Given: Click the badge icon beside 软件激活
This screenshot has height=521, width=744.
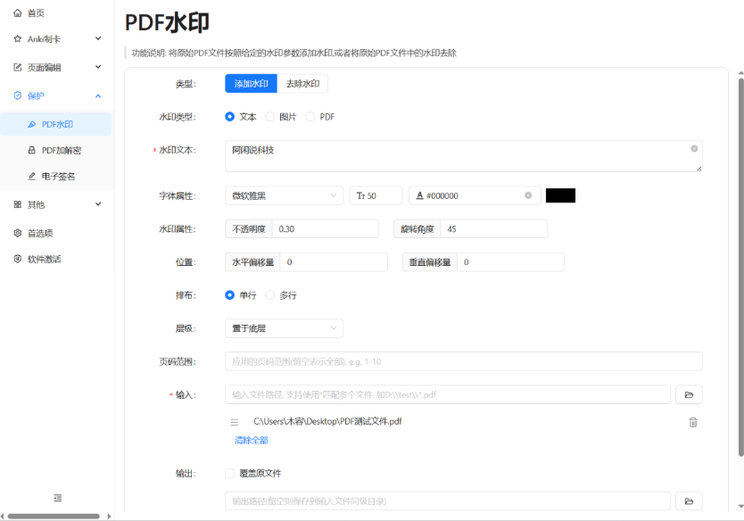Looking at the screenshot, I should [18, 259].
